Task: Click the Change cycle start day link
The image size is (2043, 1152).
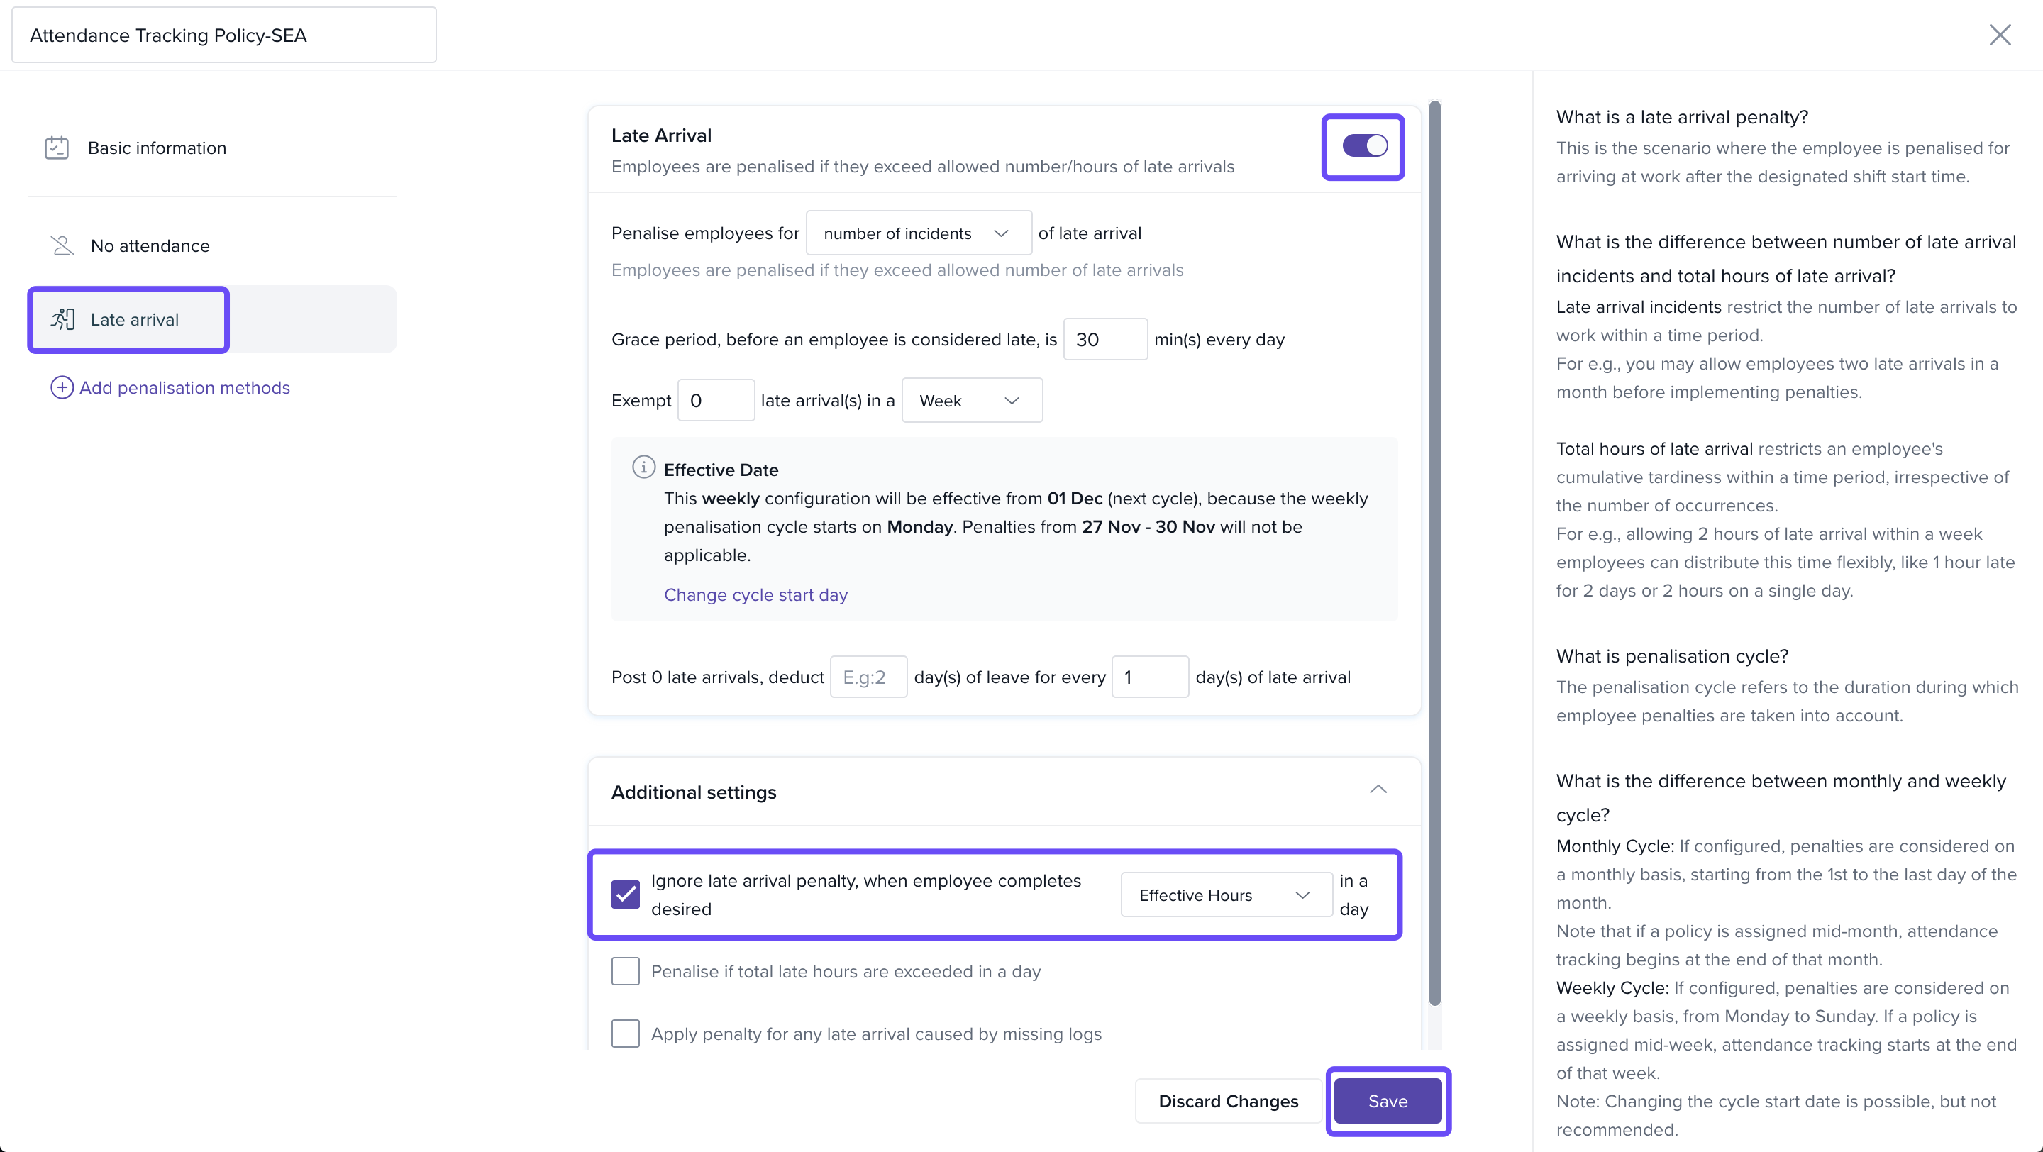Action: tap(755, 594)
